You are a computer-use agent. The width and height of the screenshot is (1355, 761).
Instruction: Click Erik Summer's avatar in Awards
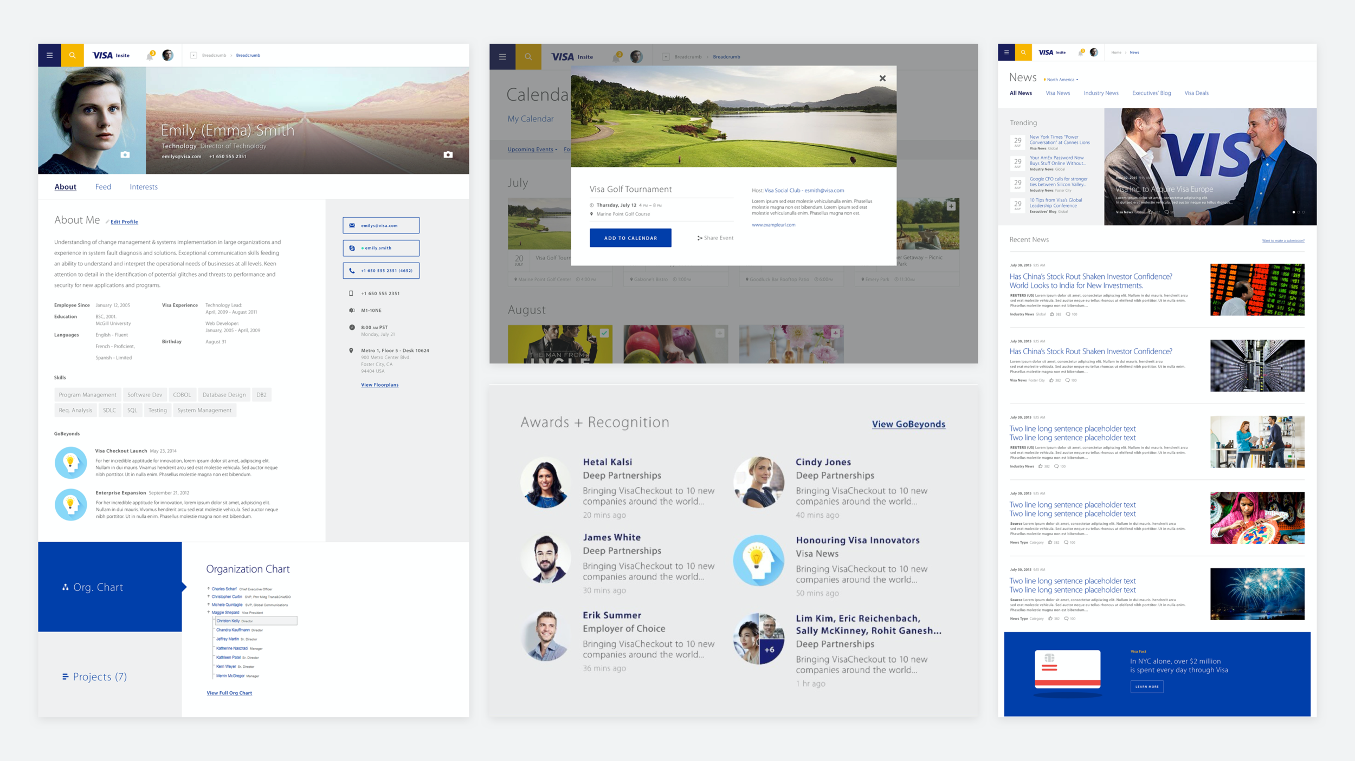click(x=545, y=636)
